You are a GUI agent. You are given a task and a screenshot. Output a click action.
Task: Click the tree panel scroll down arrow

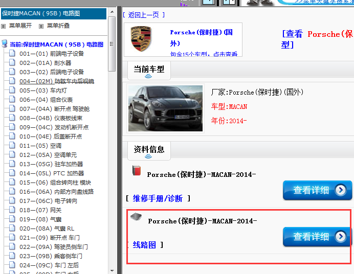[112, 270]
